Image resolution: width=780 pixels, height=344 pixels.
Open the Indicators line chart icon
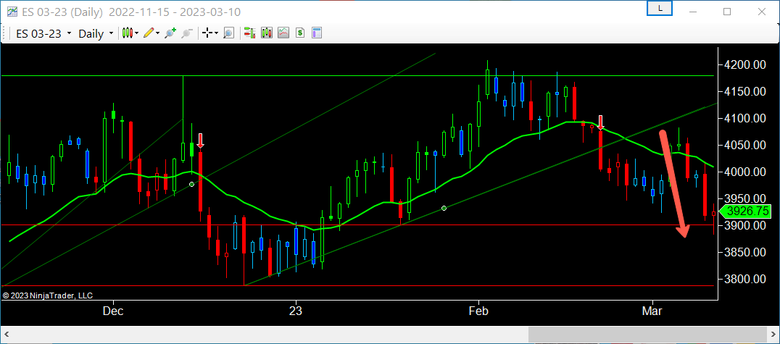[x=283, y=33]
